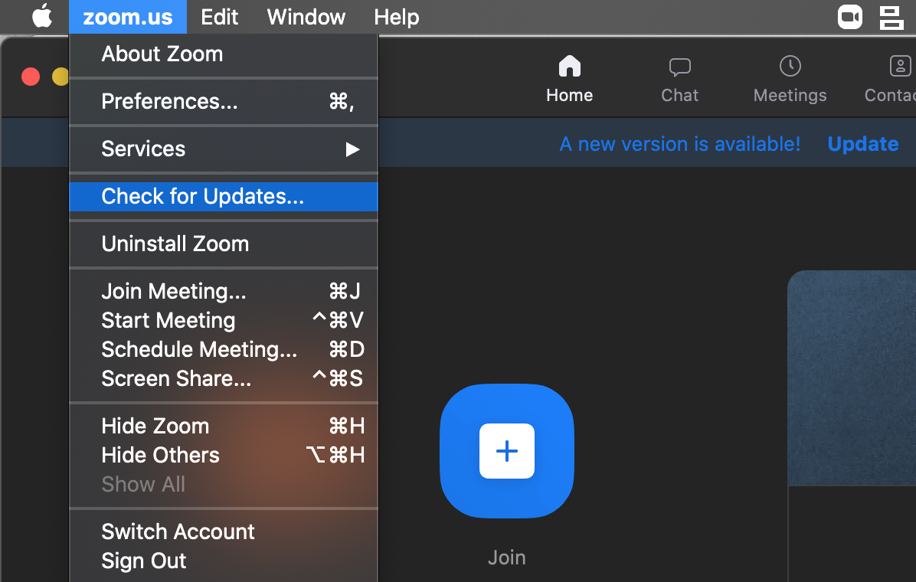This screenshot has height=582, width=916.
Task: Open the Apple menu
Action: pyautogui.click(x=42, y=16)
